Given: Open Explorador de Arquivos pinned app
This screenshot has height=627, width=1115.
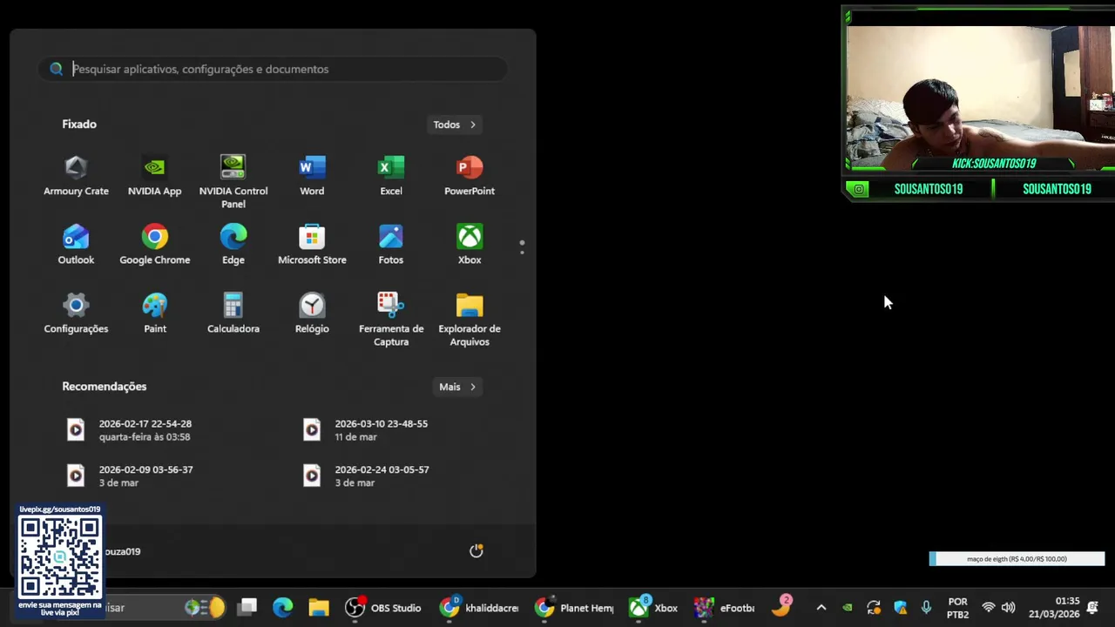Looking at the screenshot, I should pyautogui.click(x=470, y=320).
